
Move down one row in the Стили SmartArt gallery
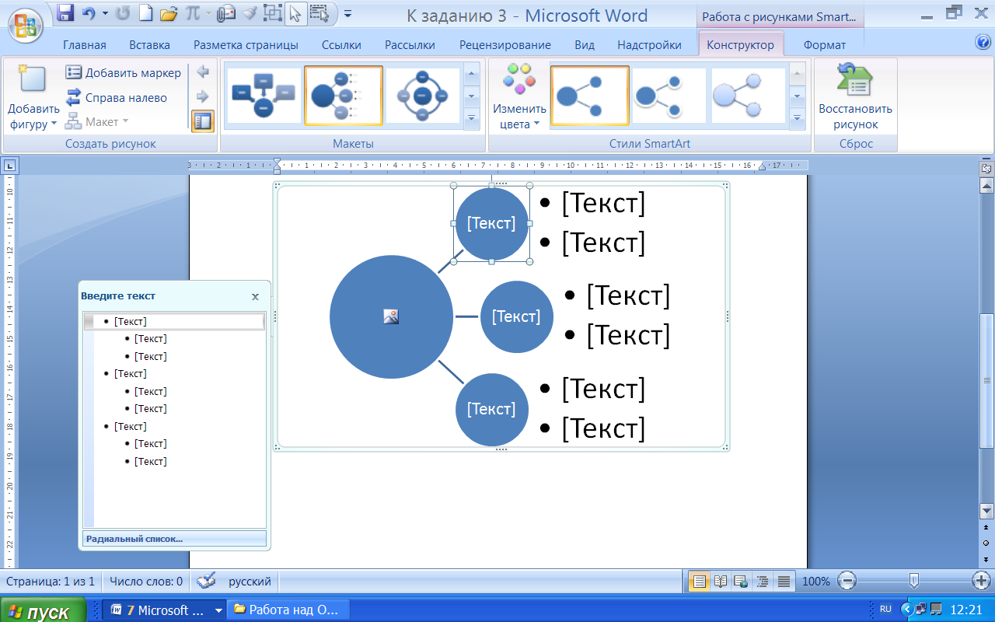coord(797,96)
